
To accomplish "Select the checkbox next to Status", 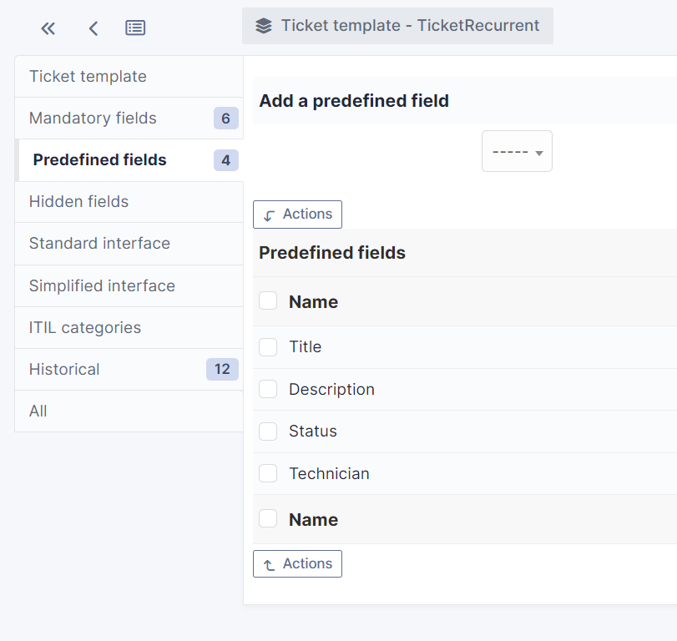I will tap(268, 431).
